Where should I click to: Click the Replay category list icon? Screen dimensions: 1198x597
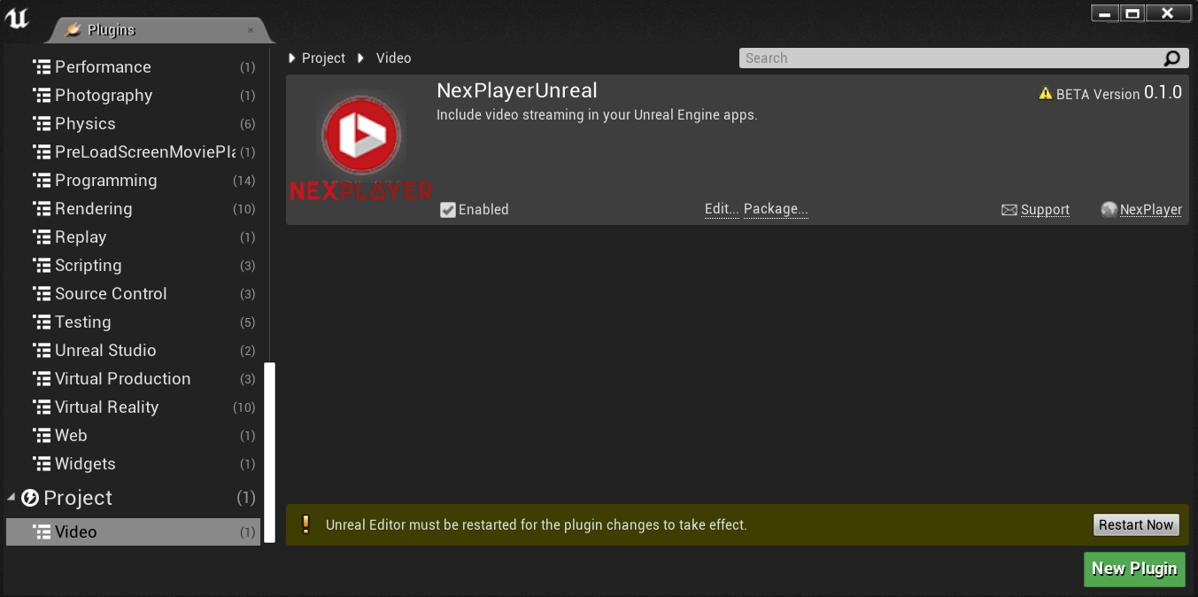(42, 237)
